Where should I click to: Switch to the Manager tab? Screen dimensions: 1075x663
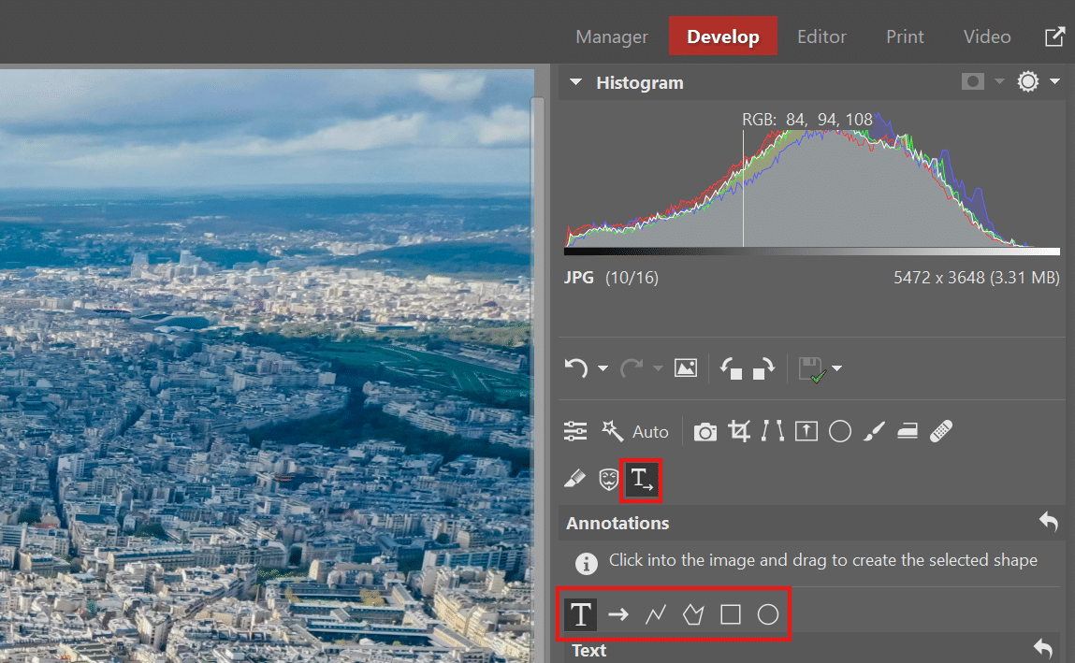click(611, 36)
